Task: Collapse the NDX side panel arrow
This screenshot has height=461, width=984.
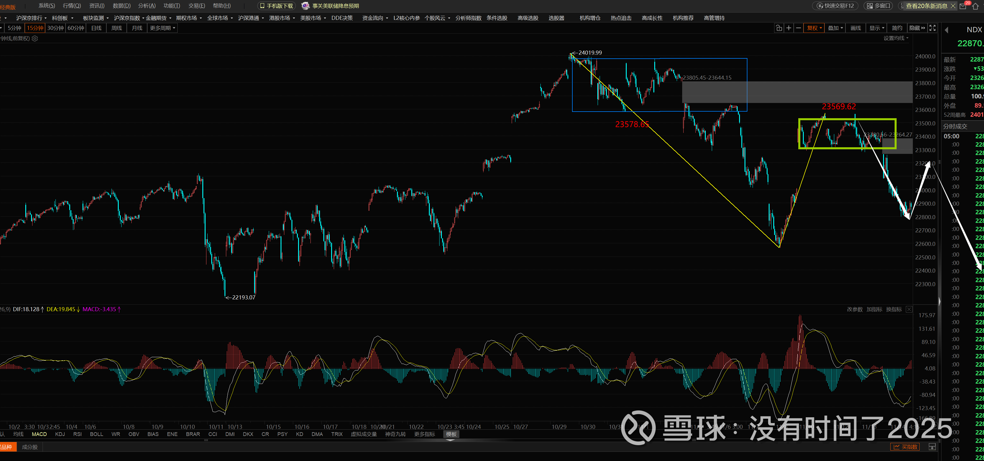Action: (947, 30)
